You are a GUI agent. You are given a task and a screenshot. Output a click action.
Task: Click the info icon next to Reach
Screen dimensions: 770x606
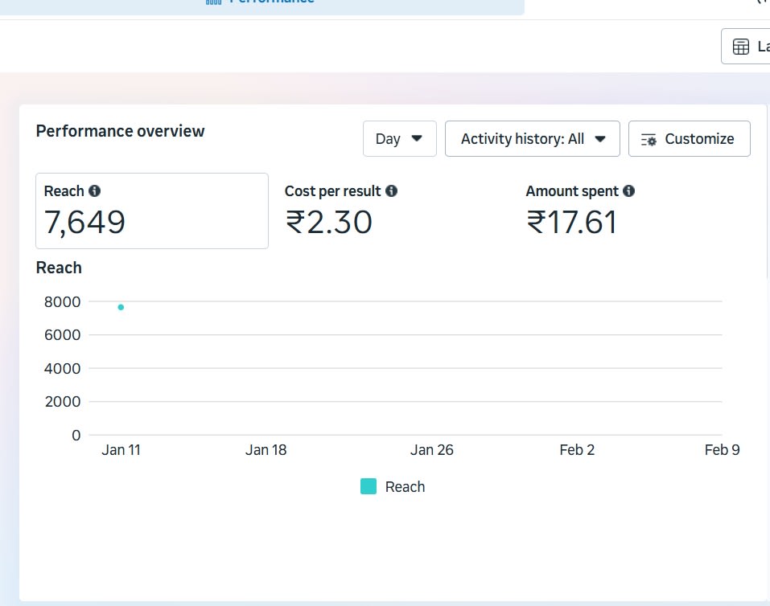tap(95, 191)
